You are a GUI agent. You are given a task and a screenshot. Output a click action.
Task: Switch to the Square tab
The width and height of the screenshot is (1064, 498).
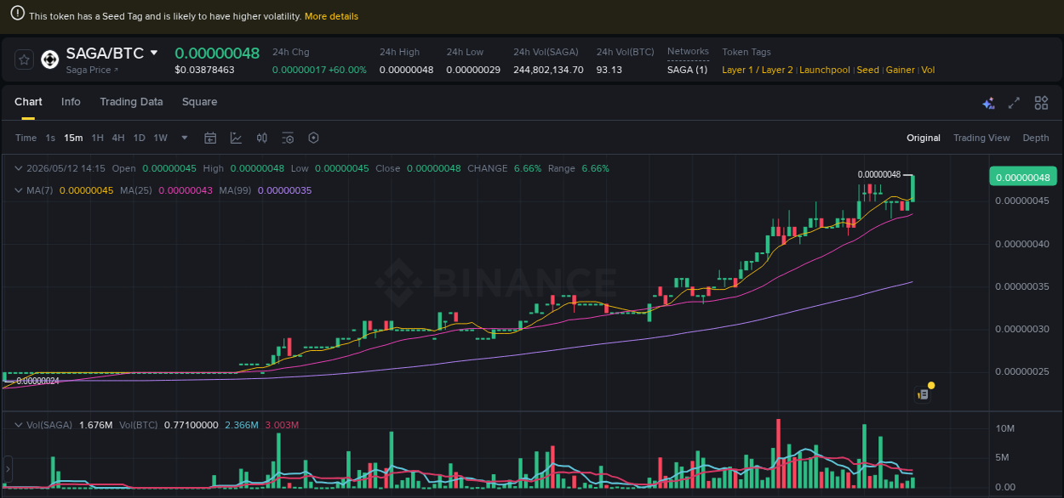199,102
